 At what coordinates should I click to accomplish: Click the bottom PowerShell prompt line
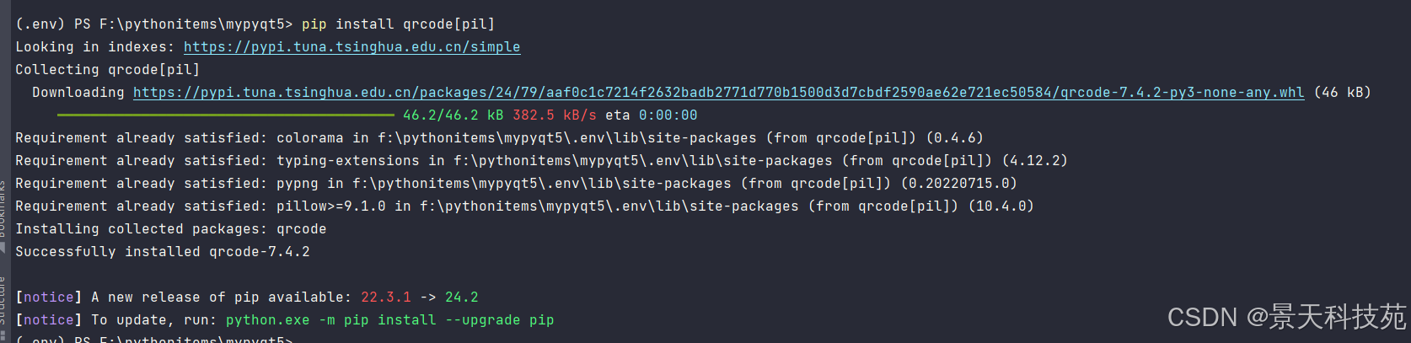point(153,339)
